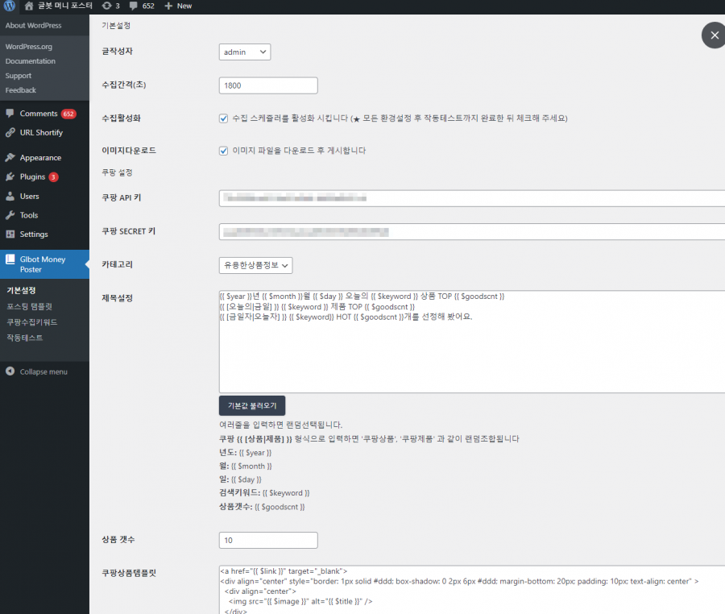This screenshot has width=725, height=614.
Task: Click the Comments sidebar icon
Action: coord(10,114)
